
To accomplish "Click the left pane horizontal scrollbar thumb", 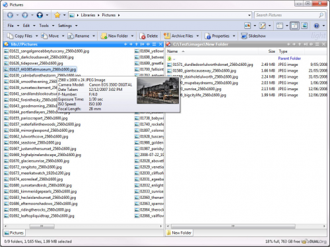I will tap(42, 226).
